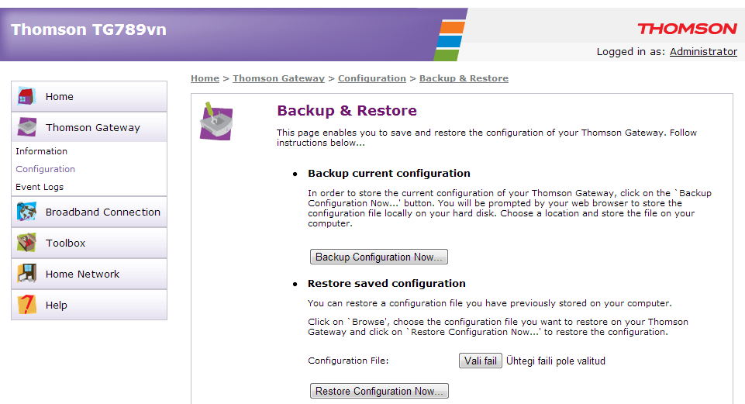Open the Home Network menu item
Viewport: 745px width, 404px height.
click(x=89, y=275)
